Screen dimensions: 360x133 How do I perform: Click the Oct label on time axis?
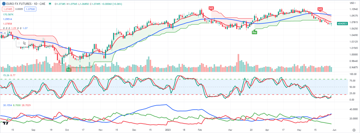pyautogui.click(x=67, y=129)
